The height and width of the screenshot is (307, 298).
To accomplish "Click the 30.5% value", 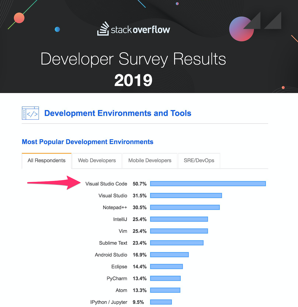I will click(x=139, y=207).
